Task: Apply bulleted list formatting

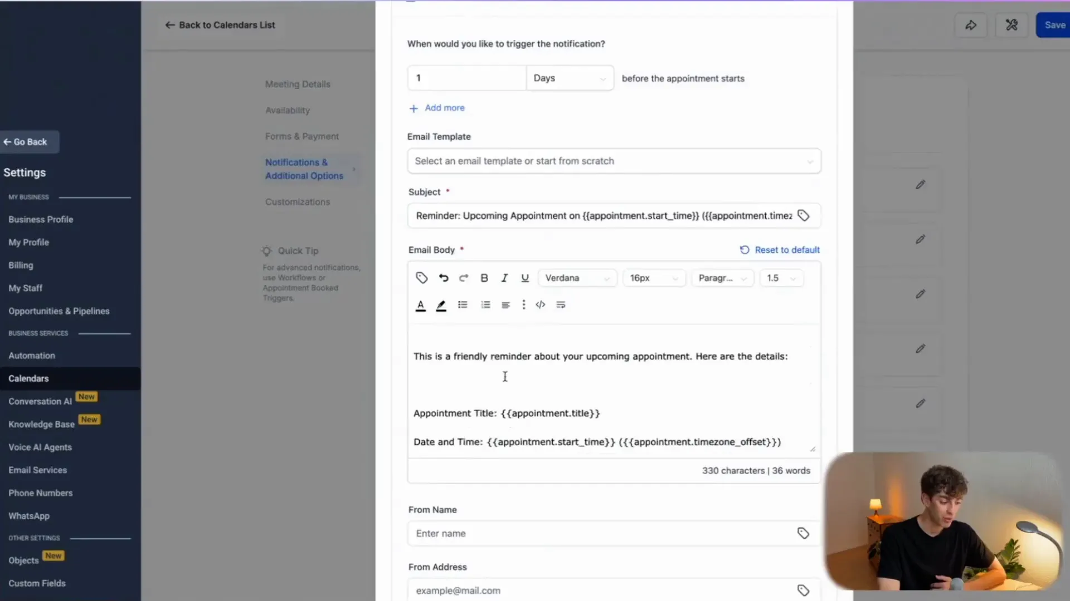Action: pyautogui.click(x=463, y=304)
